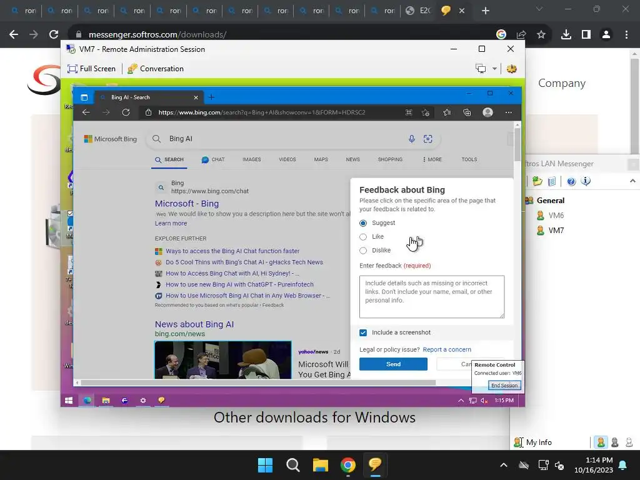This screenshot has width=640, height=480.
Task: Click the remote session settings gear icon
Action: coord(511,69)
